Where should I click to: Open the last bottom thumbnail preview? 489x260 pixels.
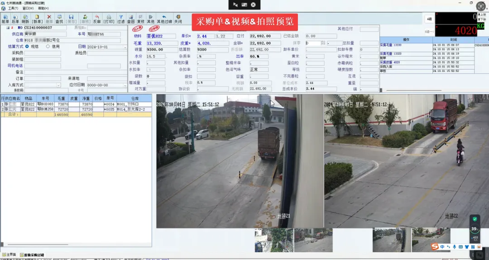point(431,240)
